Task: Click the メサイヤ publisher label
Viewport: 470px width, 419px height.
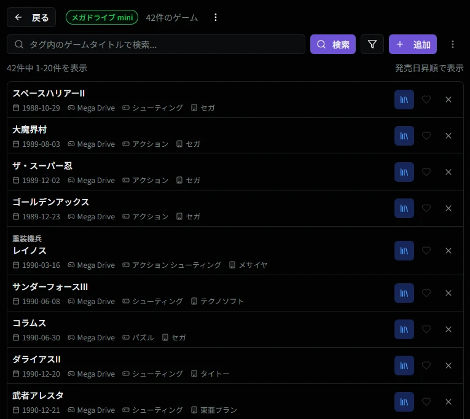Action: (x=253, y=265)
